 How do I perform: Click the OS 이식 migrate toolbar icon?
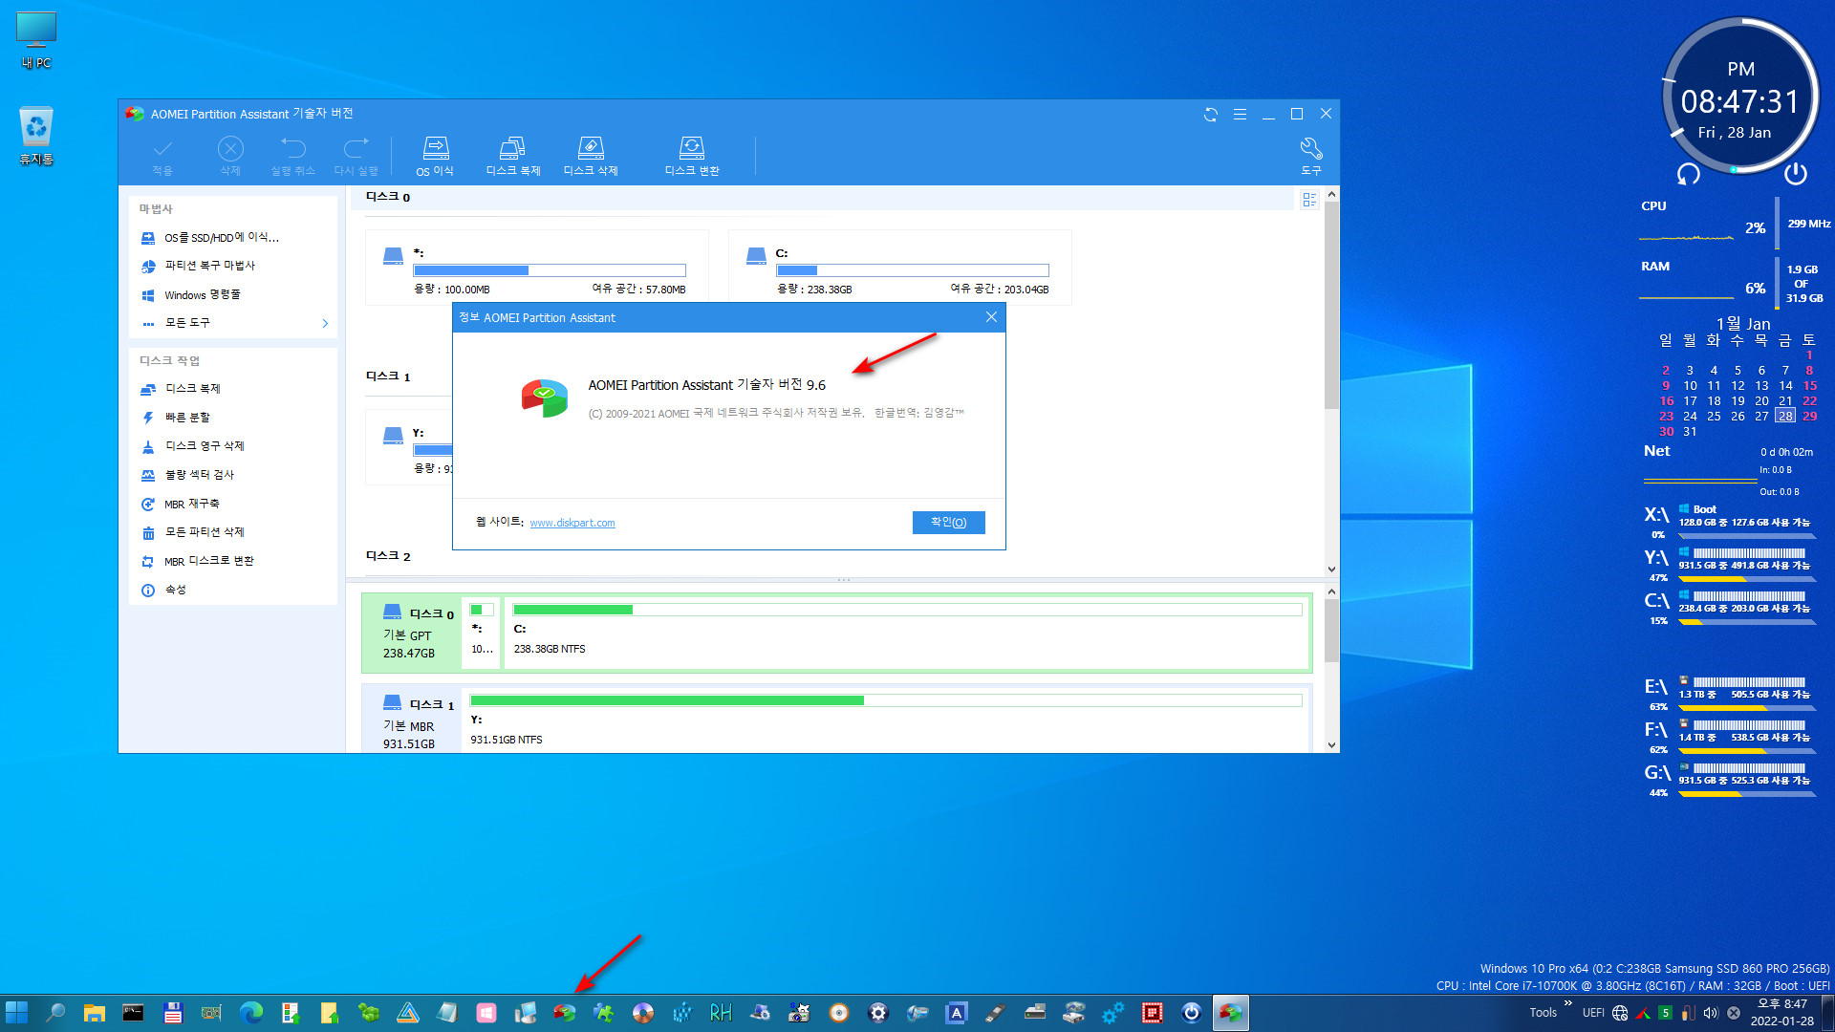coord(435,156)
